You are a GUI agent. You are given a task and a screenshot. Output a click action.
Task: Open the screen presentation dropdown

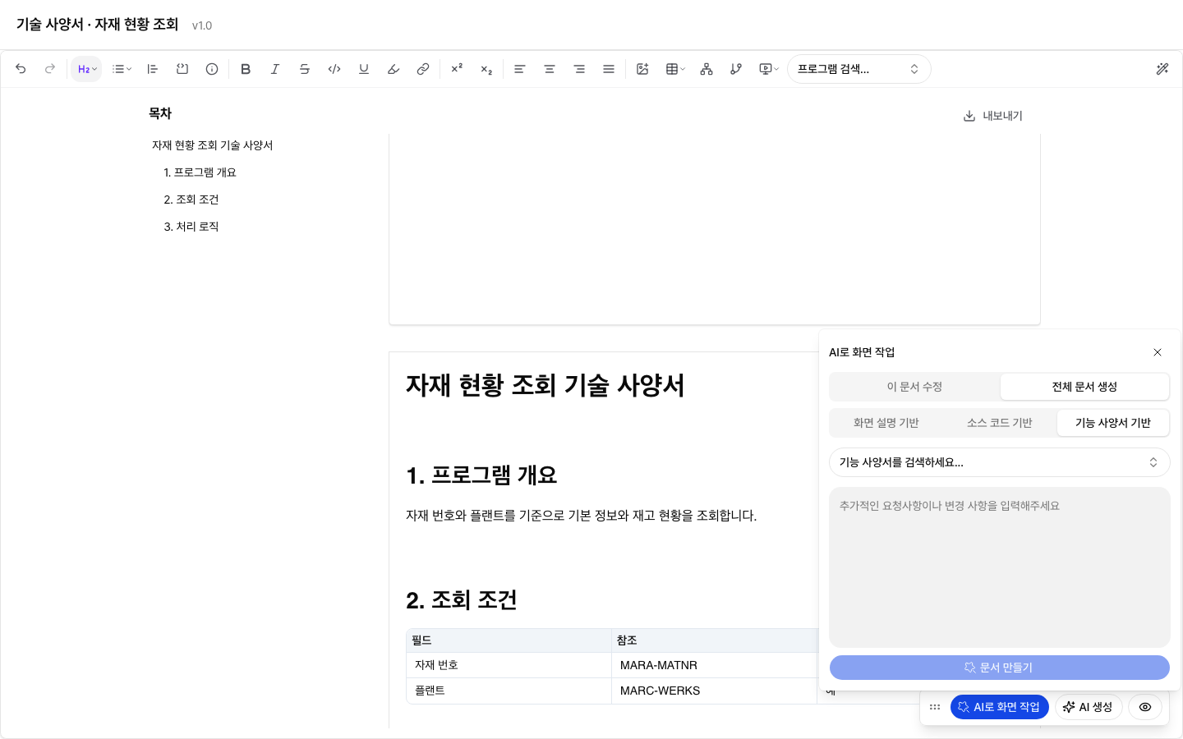tap(769, 69)
